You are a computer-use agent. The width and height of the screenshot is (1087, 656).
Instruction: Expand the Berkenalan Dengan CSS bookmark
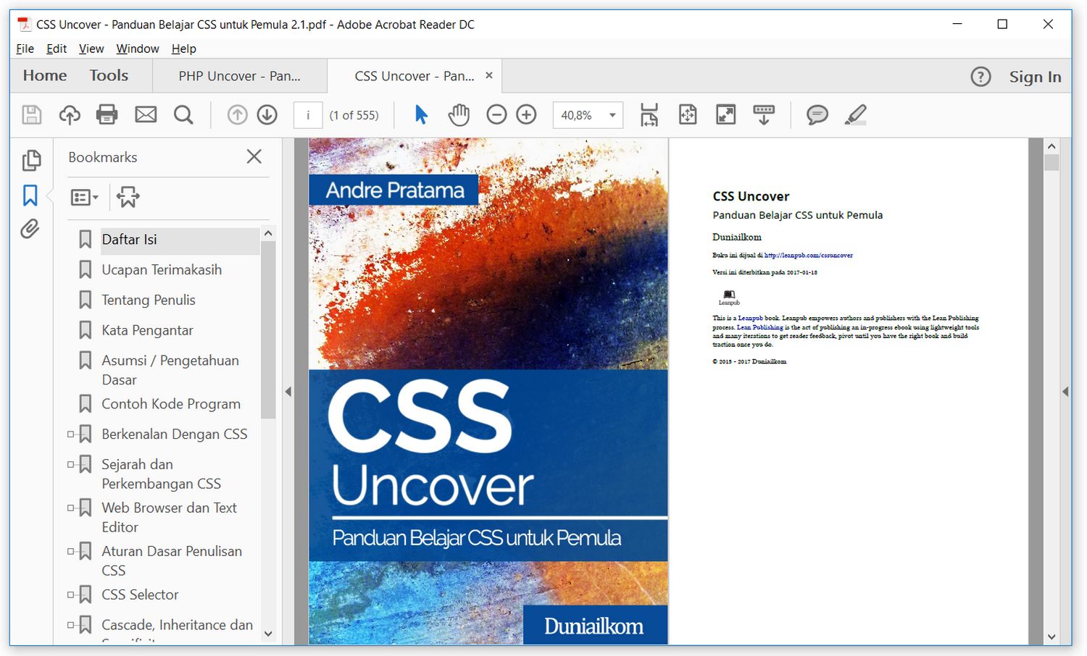point(71,434)
